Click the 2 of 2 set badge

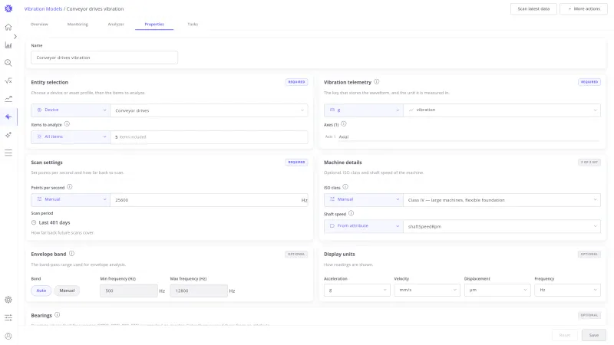589,162
